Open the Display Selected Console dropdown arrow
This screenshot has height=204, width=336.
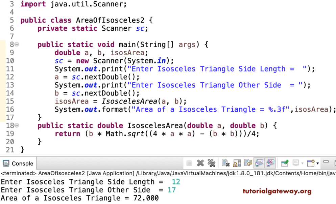(302, 163)
